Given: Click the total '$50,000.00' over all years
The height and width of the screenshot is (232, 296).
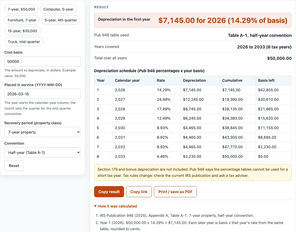Looking at the screenshot, I should click(279, 58).
